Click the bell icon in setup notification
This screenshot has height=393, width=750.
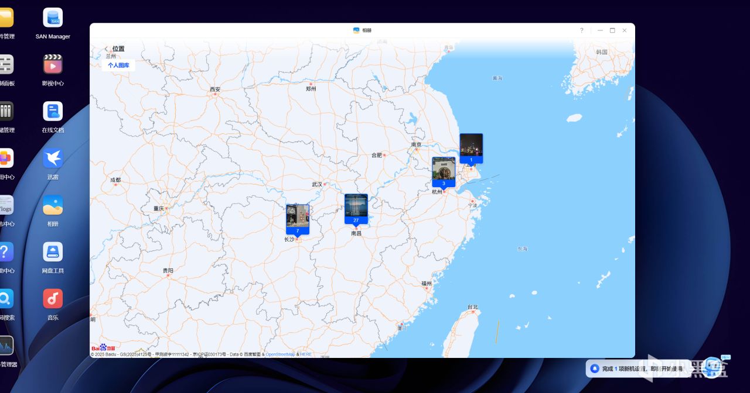pos(595,368)
